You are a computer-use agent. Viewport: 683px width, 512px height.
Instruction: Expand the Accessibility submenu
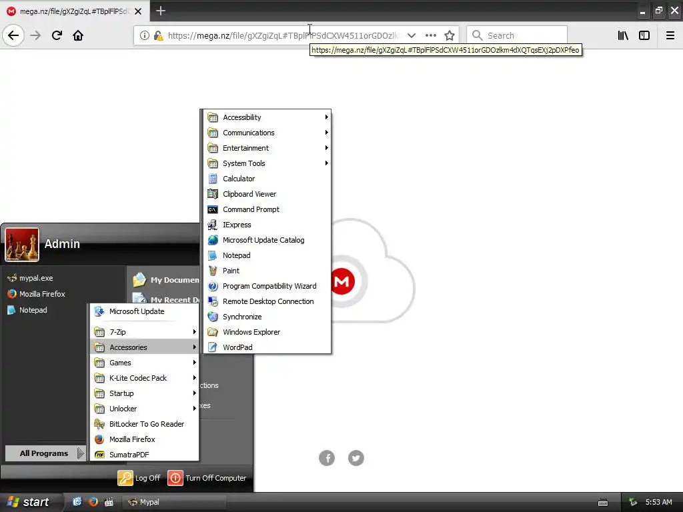[x=267, y=117]
